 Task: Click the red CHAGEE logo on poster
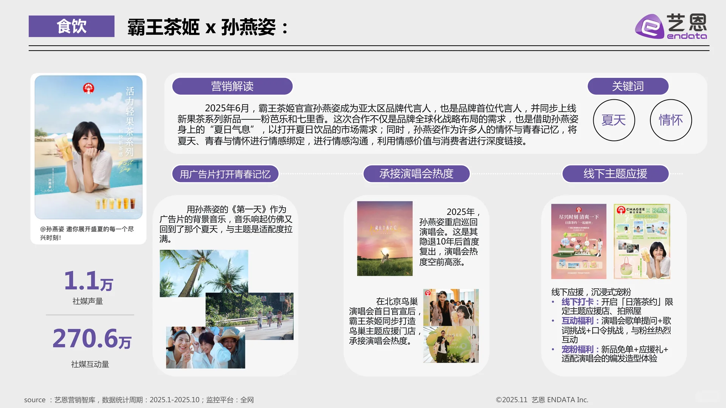(88, 88)
